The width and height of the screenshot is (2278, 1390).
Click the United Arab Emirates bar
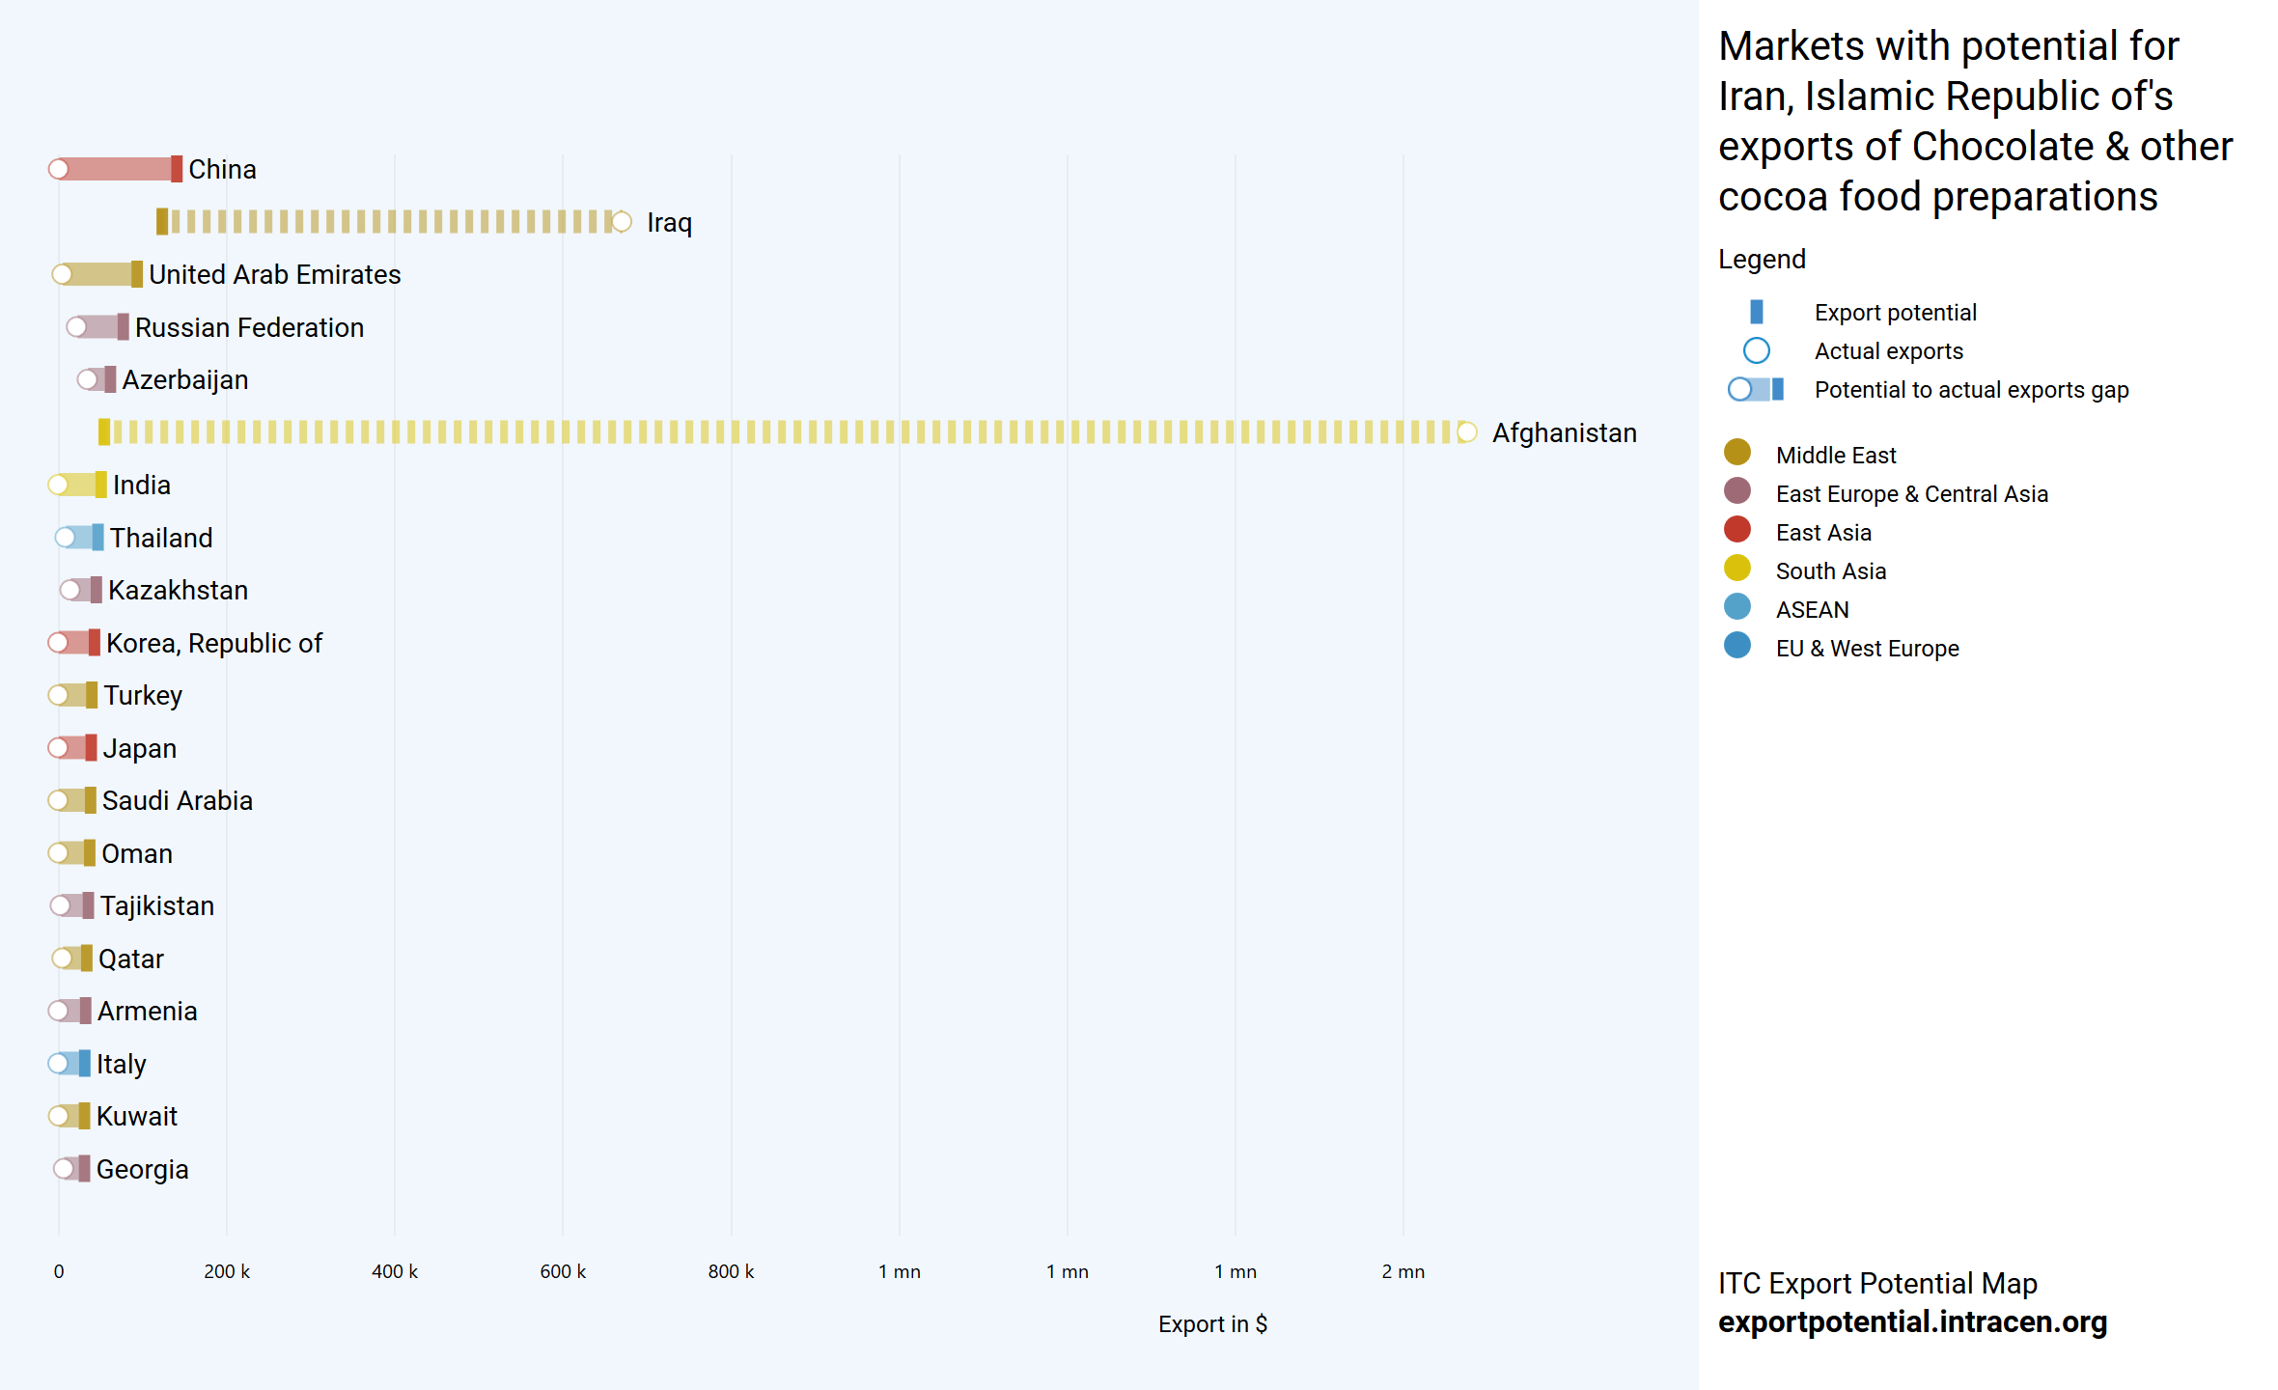(x=98, y=274)
